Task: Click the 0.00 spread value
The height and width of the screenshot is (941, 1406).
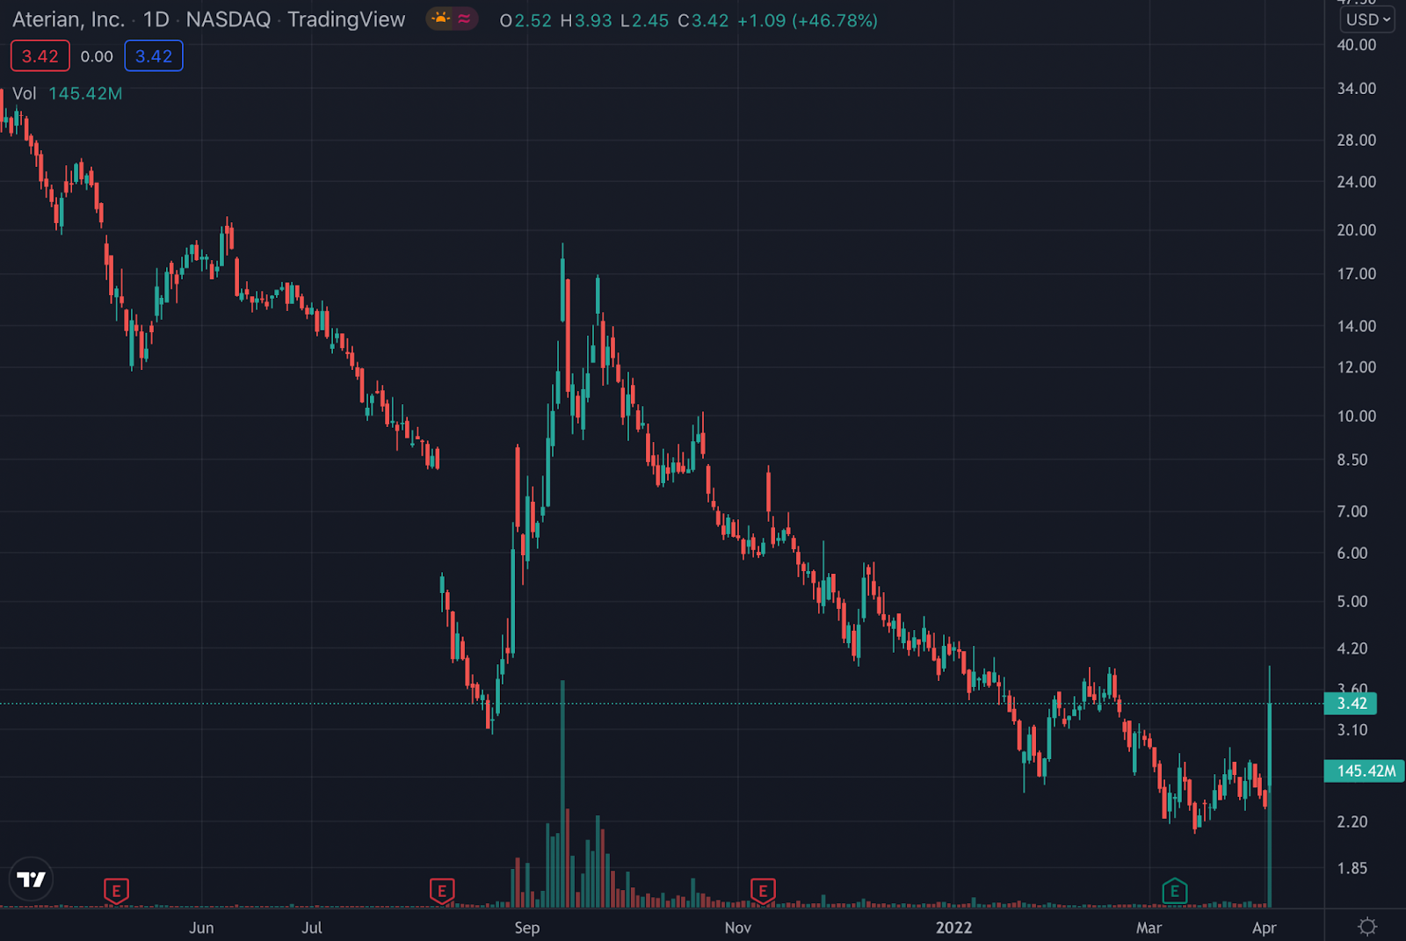Action: tap(97, 56)
